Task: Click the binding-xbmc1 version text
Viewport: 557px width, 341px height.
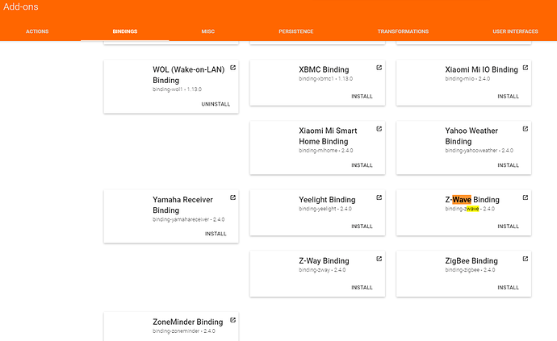Action: click(x=326, y=79)
